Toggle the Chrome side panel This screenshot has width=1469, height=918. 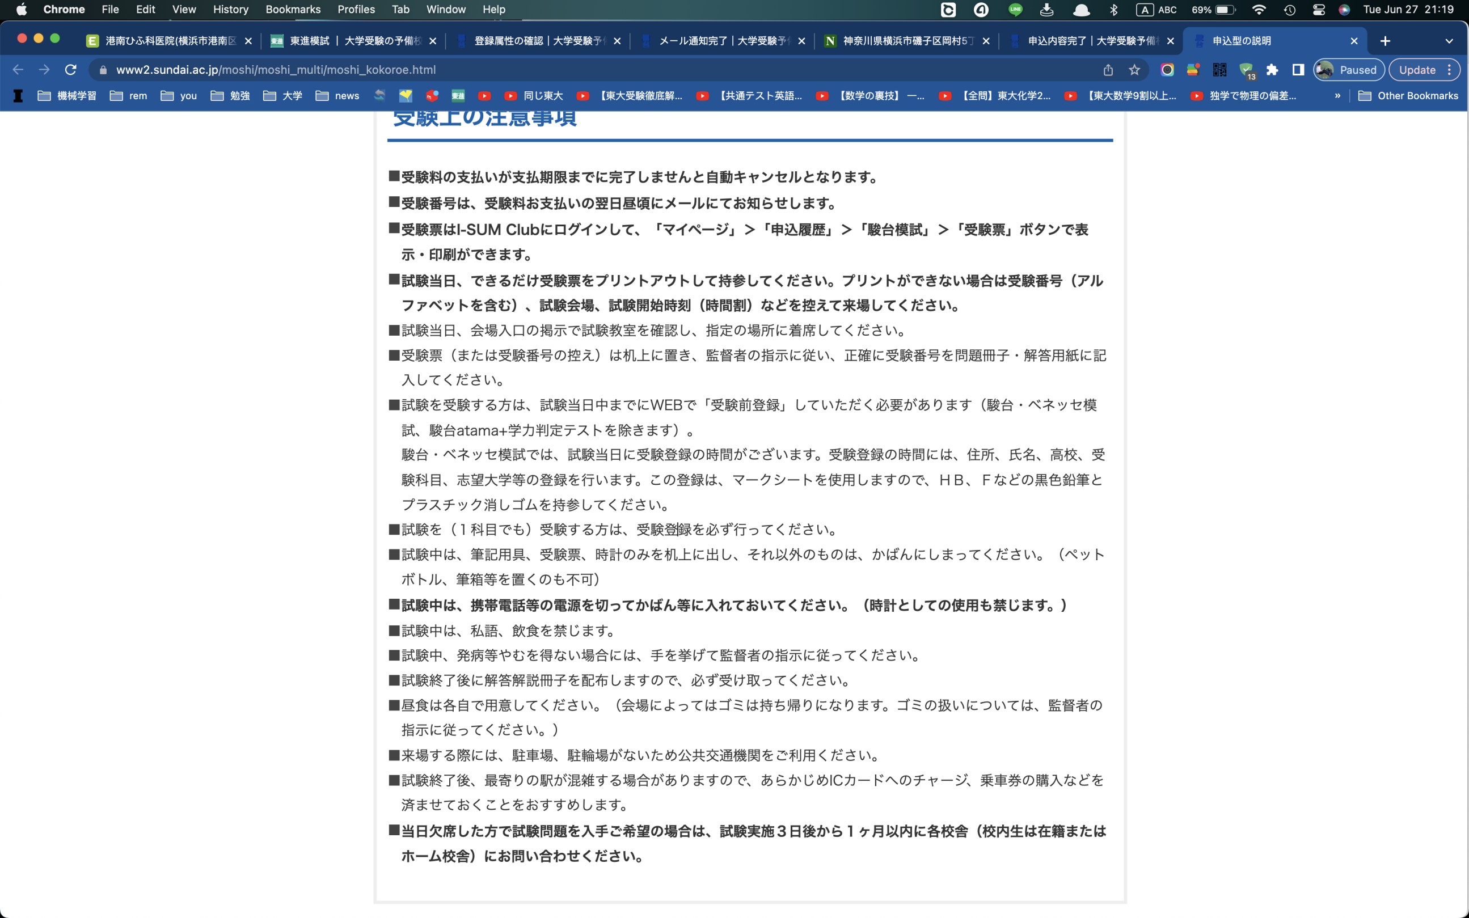[1298, 70]
